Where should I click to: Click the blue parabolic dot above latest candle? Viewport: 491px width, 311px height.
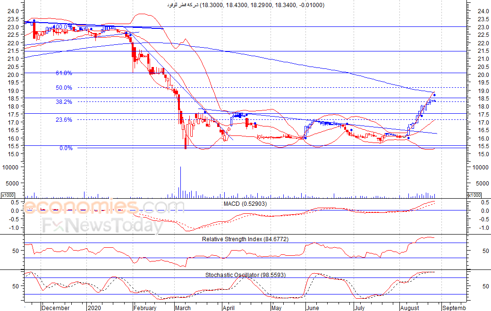click(x=434, y=95)
